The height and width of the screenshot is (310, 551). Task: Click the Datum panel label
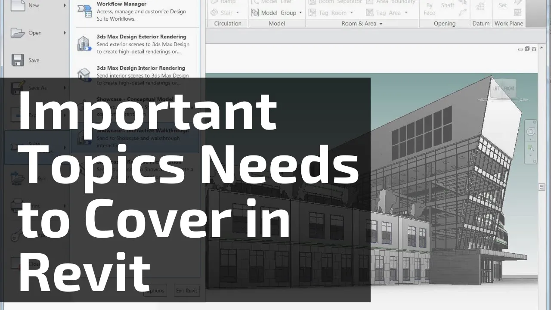[481, 24]
